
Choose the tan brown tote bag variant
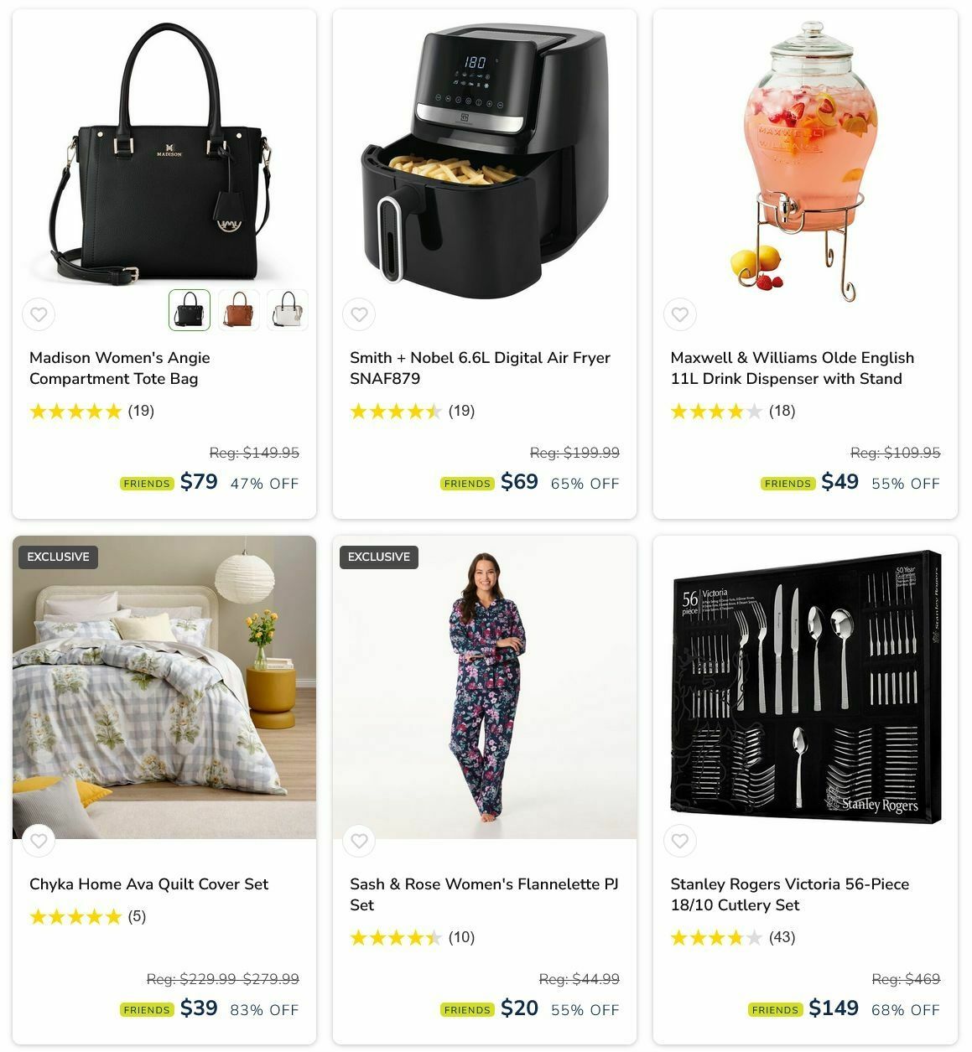click(239, 310)
